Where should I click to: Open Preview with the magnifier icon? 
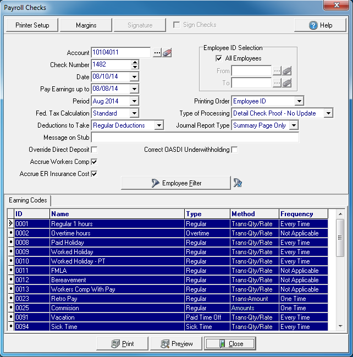click(176, 344)
